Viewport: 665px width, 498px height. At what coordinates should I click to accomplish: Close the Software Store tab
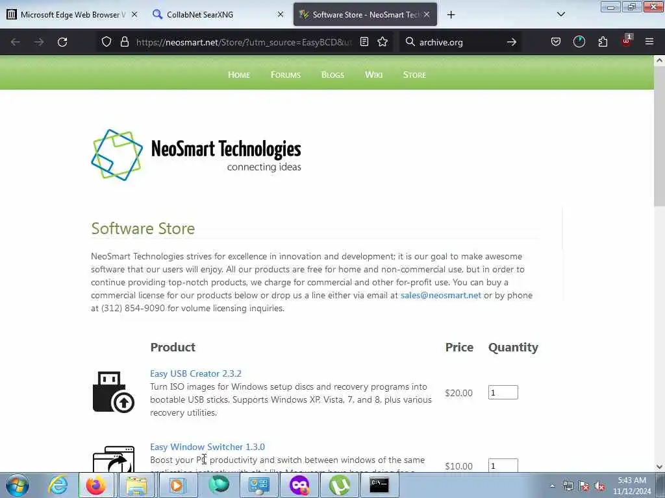click(x=427, y=14)
